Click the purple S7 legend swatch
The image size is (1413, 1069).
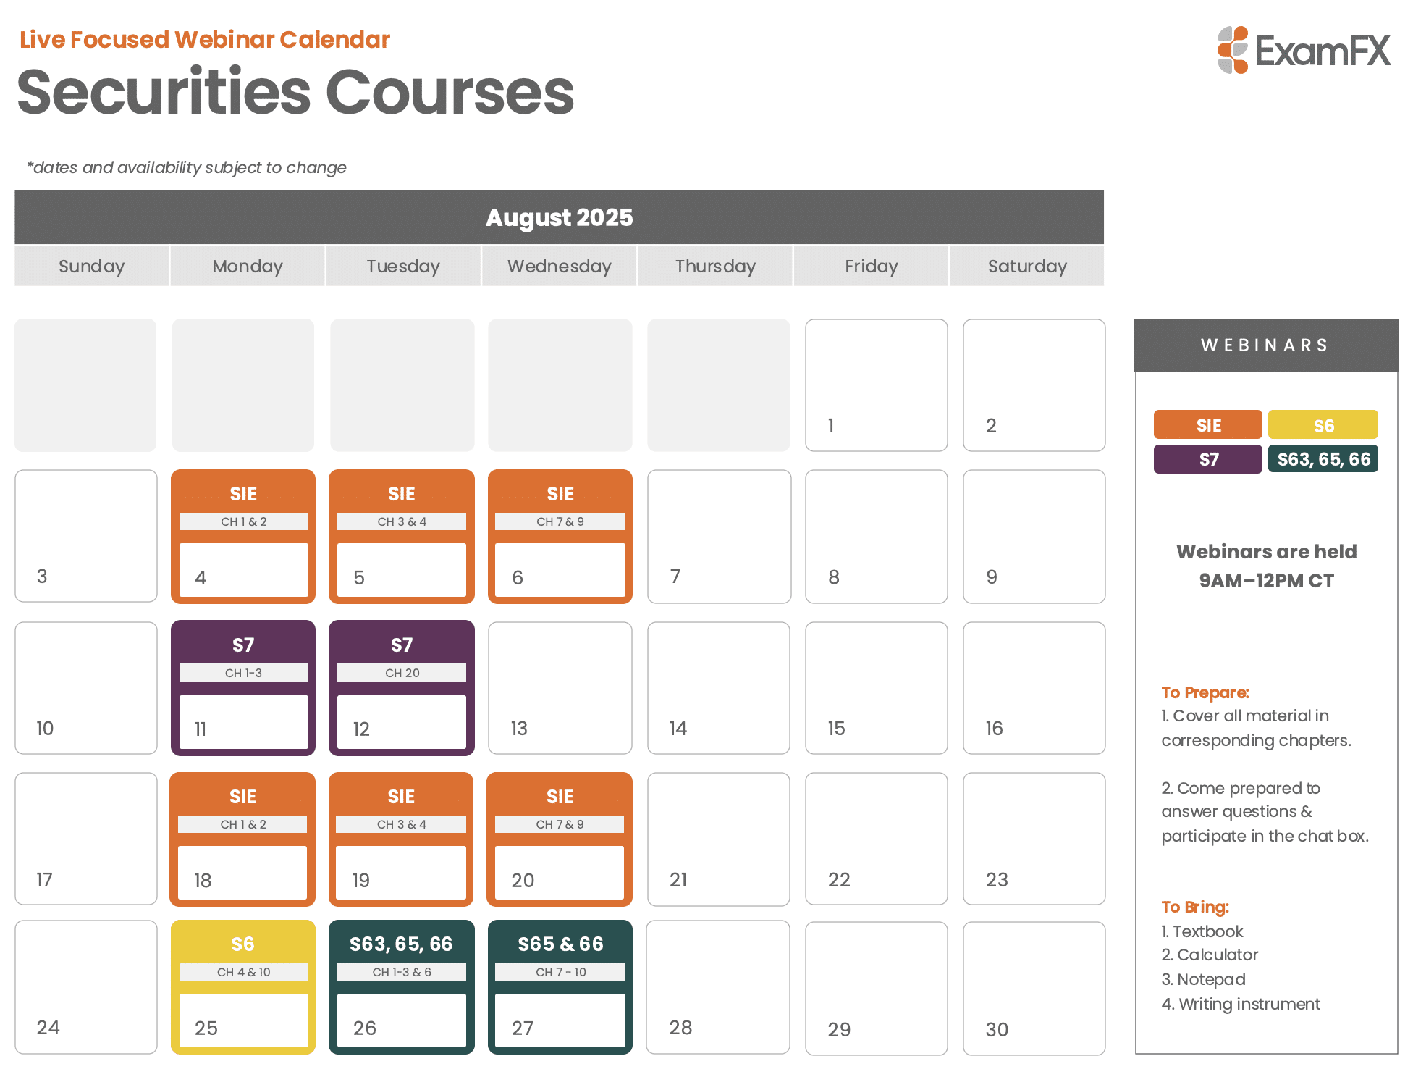point(1207,459)
